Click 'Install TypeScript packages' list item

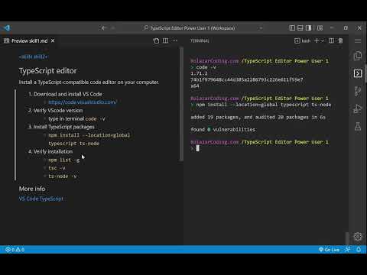[64, 127]
